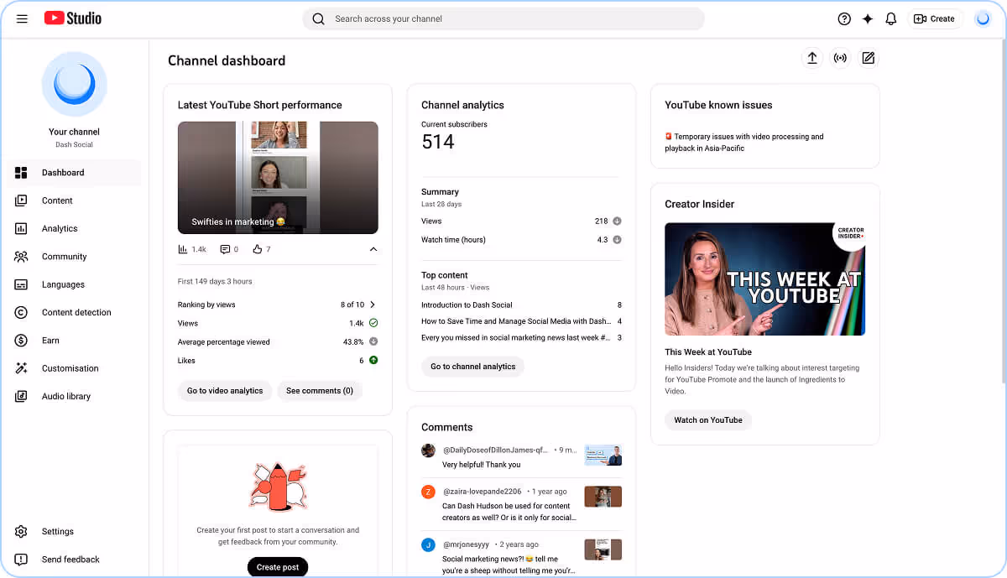1007x578 pixels.
Task: Open notifications via the bell icon
Action: pos(890,18)
